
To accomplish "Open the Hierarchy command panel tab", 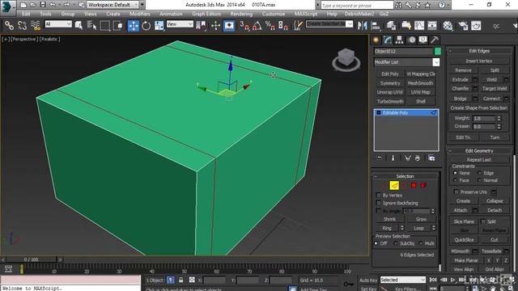I will point(399,40).
